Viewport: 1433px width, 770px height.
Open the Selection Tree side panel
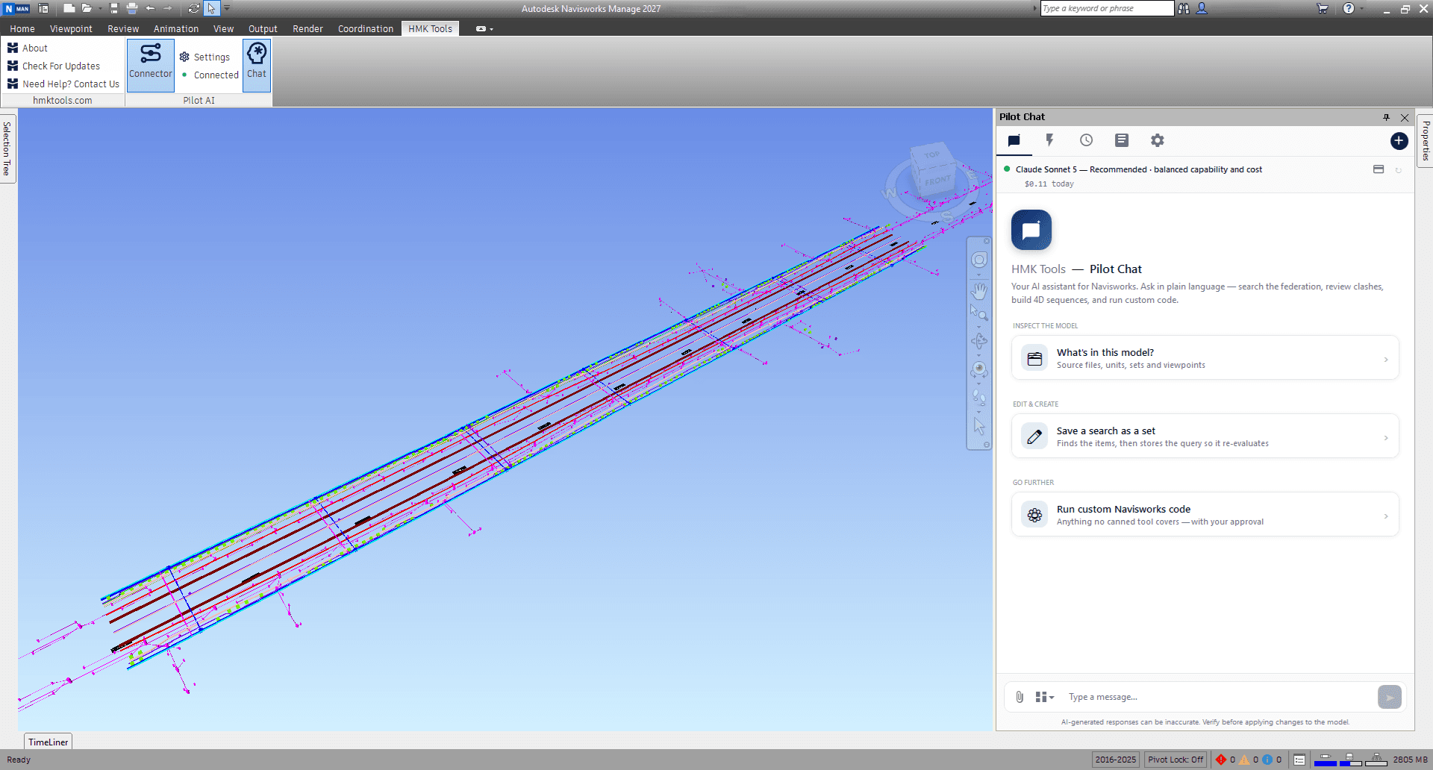tap(7, 148)
